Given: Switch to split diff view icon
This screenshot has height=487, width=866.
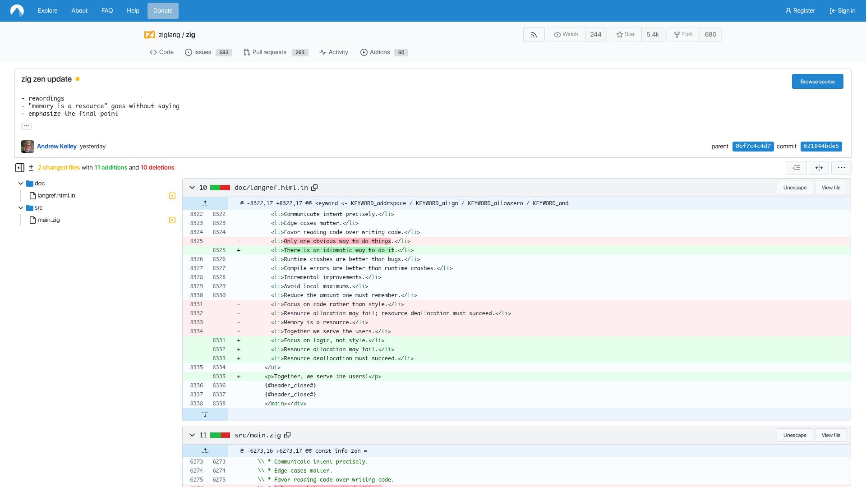Looking at the screenshot, I should click(x=819, y=168).
